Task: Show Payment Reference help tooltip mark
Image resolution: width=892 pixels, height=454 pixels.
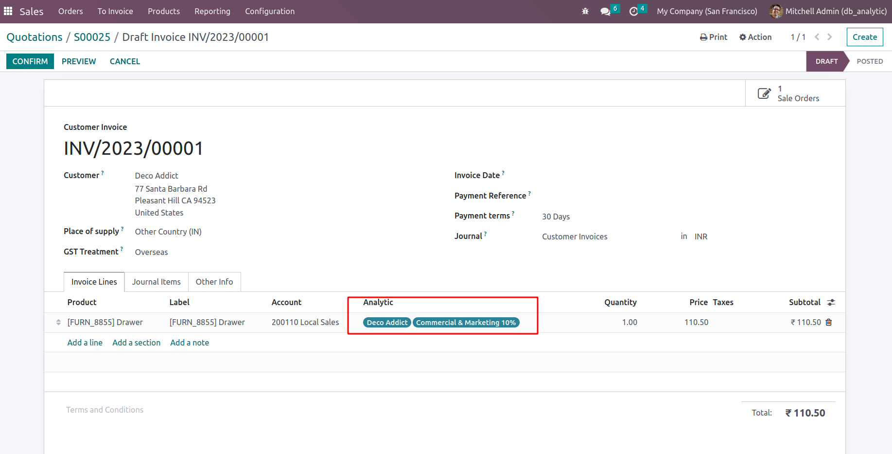Action: point(529,193)
